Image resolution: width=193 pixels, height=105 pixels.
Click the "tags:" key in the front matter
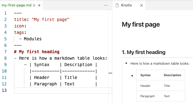point(20,32)
